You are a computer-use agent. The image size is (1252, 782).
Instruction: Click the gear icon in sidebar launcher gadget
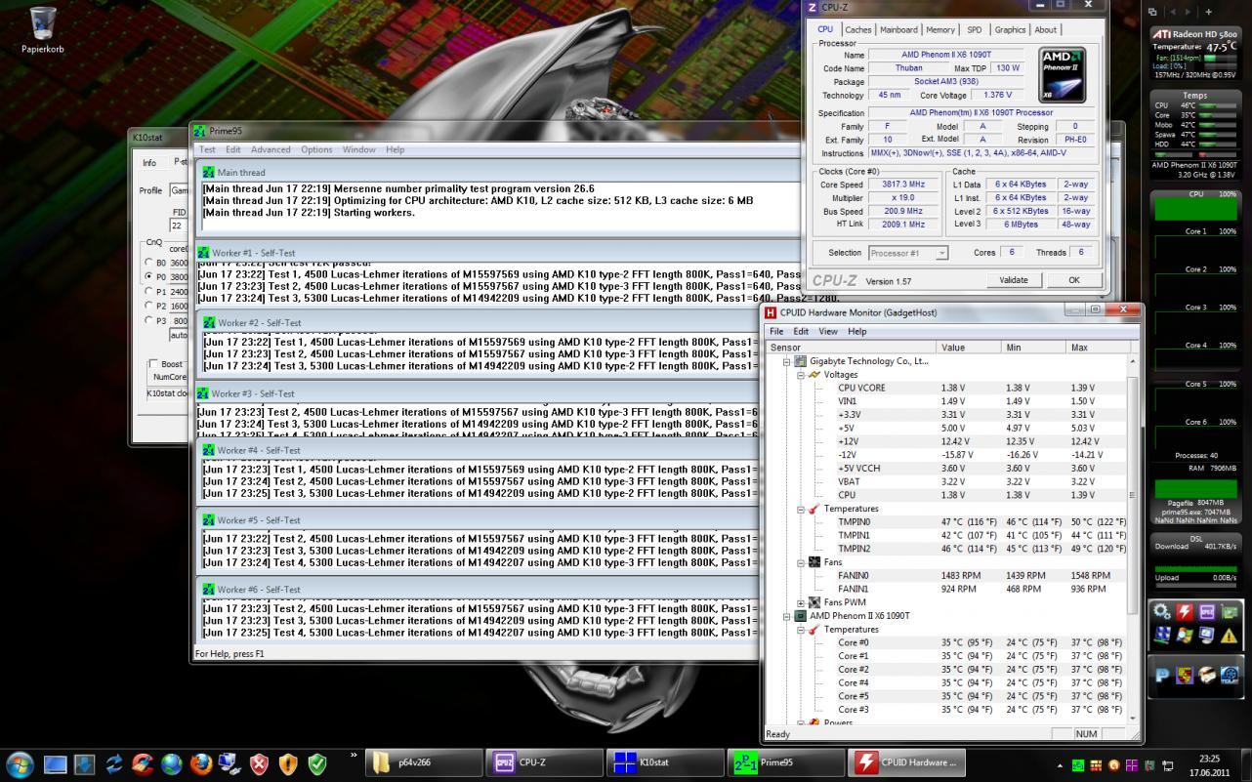click(1162, 612)
